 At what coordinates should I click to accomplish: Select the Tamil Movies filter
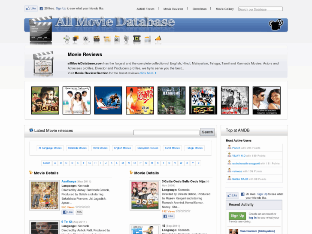pyautogui.click(x=172, y=148)
